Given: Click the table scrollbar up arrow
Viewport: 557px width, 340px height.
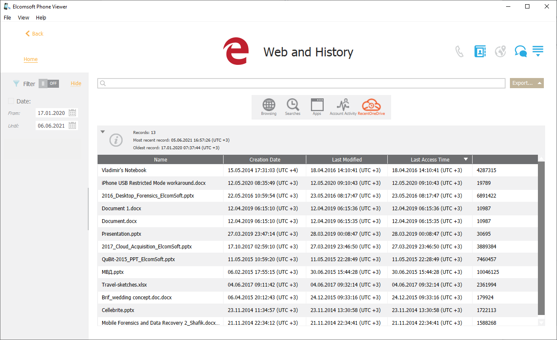Looking at the screenshot, I should pos(541,159).
